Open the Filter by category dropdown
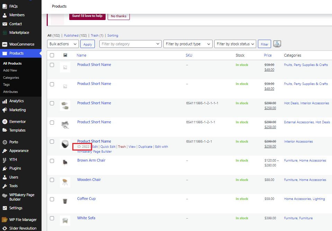The image size is (332, 231). pyautogui.click(x=131, y=44)
